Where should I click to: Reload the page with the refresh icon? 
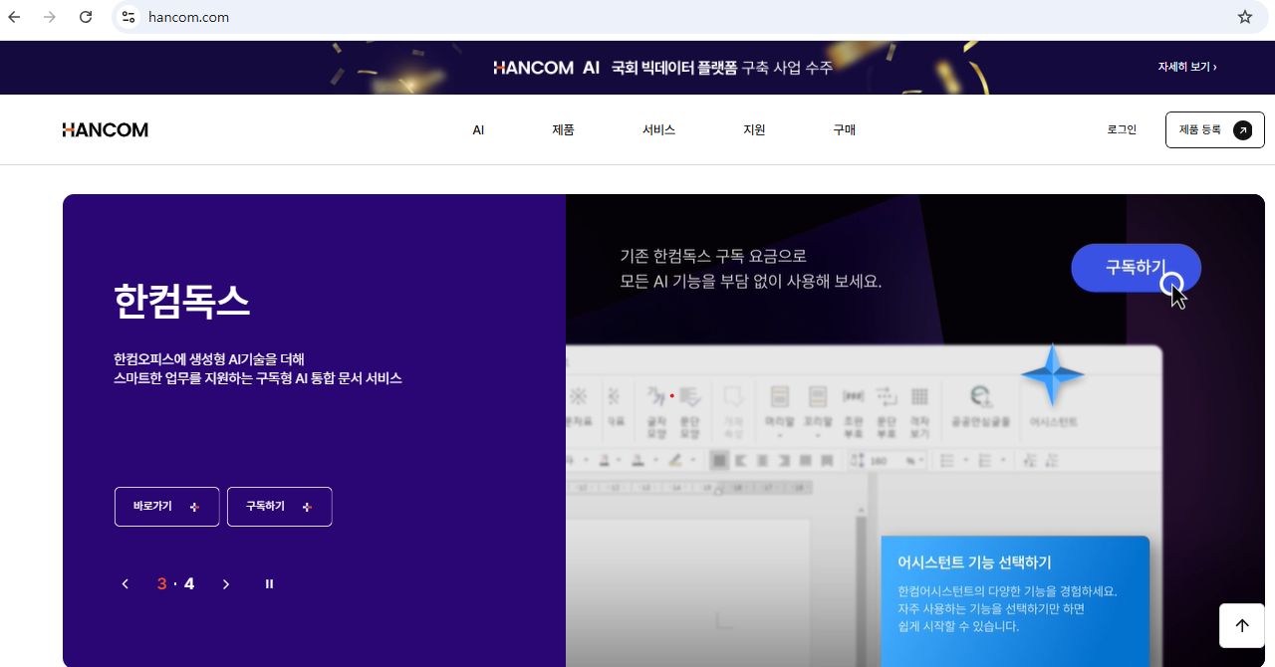[86, 17]
